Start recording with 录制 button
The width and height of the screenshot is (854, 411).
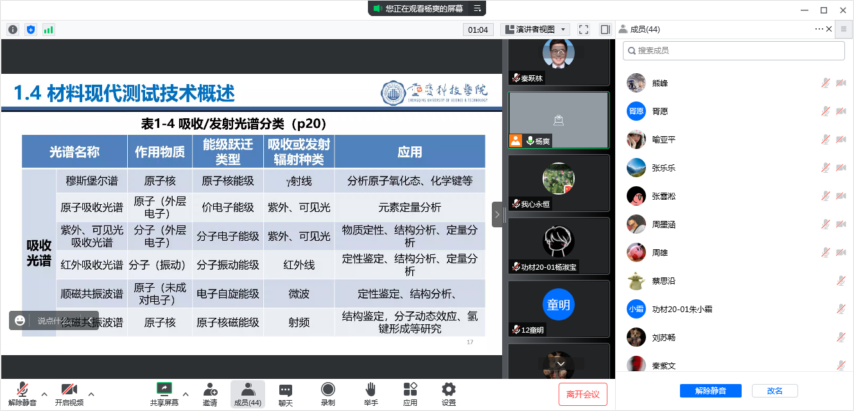(328, 393)
